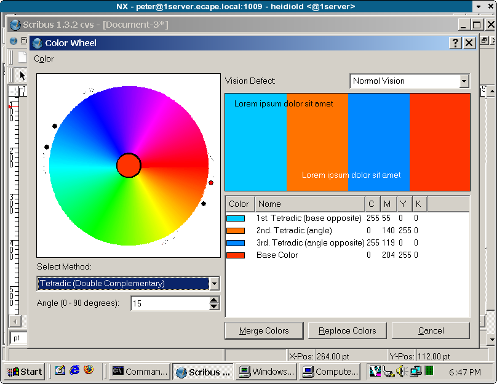Click the first quick launch desktop icon

coord(60,370)
